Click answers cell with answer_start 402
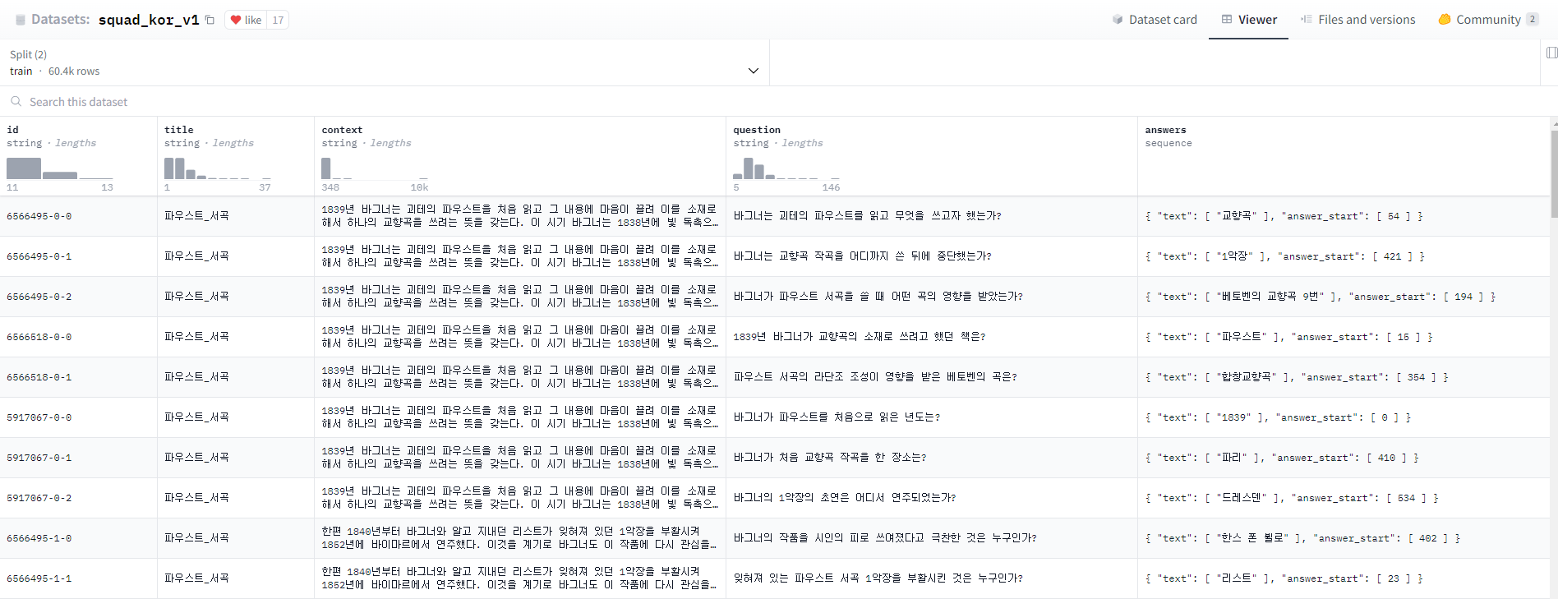1558x599 pixels. tap(1344, 538)
